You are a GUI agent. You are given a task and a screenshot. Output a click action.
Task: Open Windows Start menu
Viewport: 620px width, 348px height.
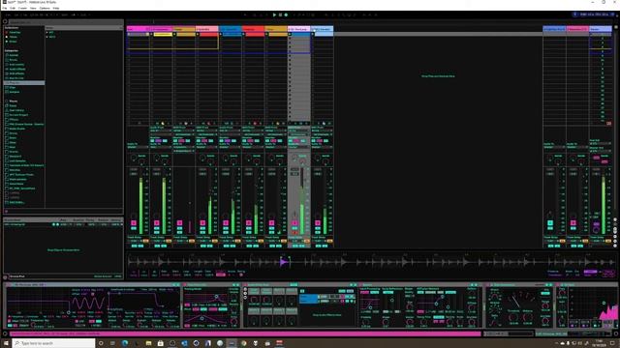(6, 343)
